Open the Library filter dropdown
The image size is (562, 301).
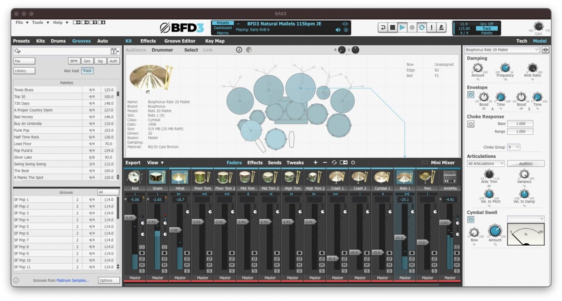[x=24, y=71]
